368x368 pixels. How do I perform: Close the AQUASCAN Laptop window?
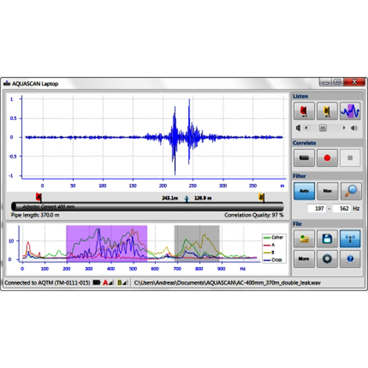[354, 82]
